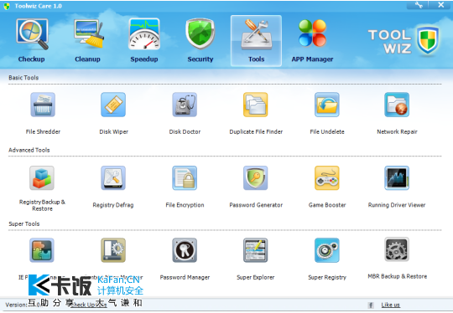Click the Running Driver Viewer label
Screen dimensions: 453x313
pos(397,205)
